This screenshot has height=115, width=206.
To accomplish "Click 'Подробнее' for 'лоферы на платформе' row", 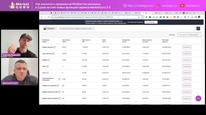I will click(x=187, y=85).
